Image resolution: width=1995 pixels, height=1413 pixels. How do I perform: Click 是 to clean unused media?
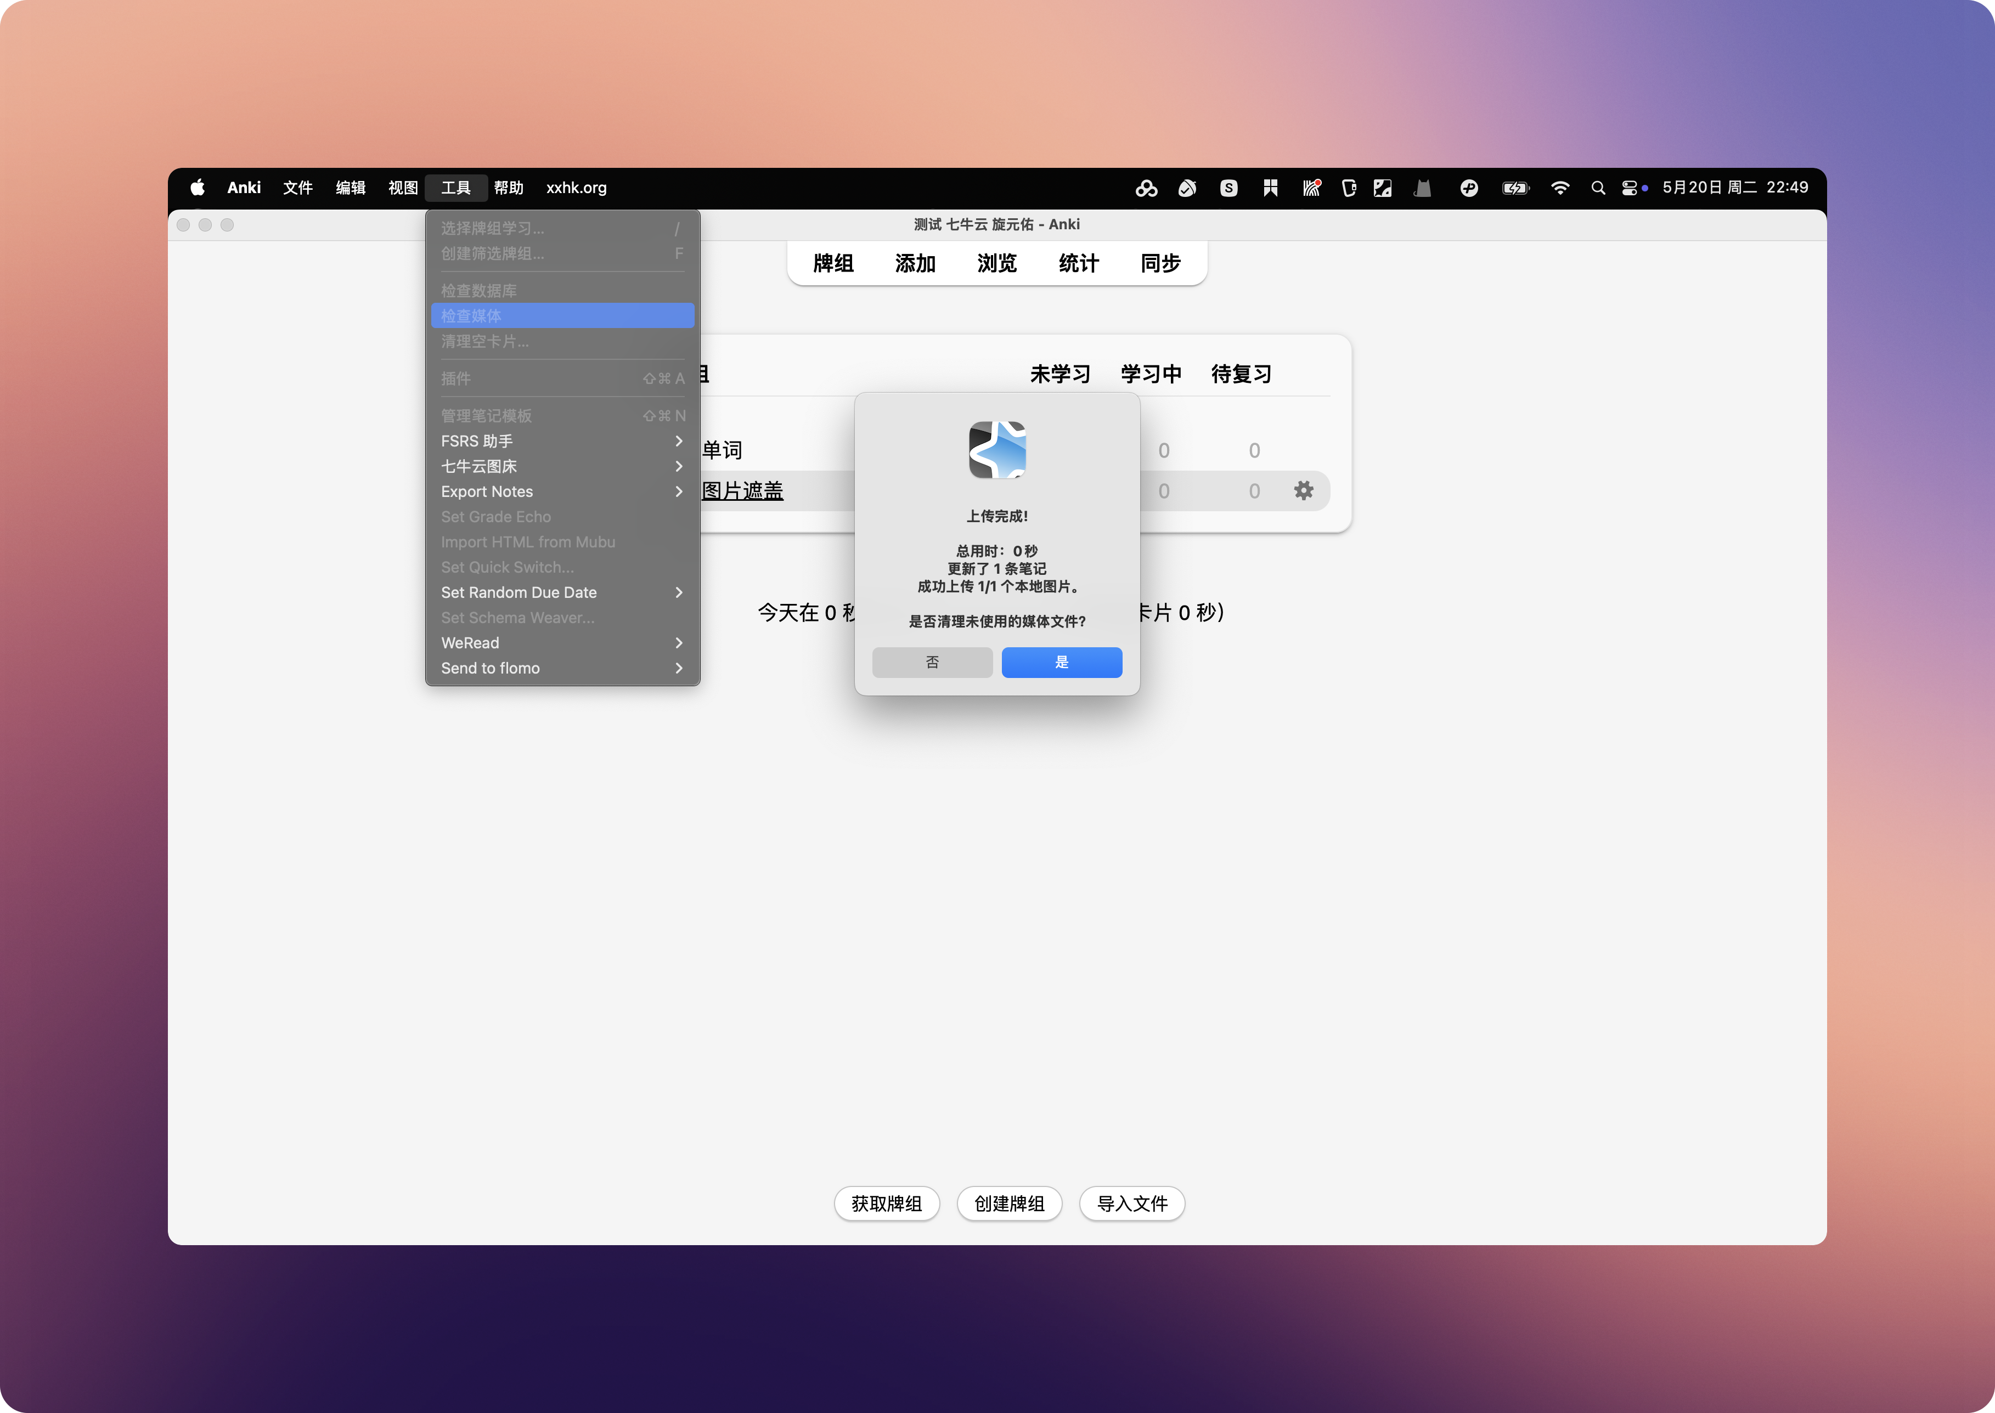coord(1062,662)
